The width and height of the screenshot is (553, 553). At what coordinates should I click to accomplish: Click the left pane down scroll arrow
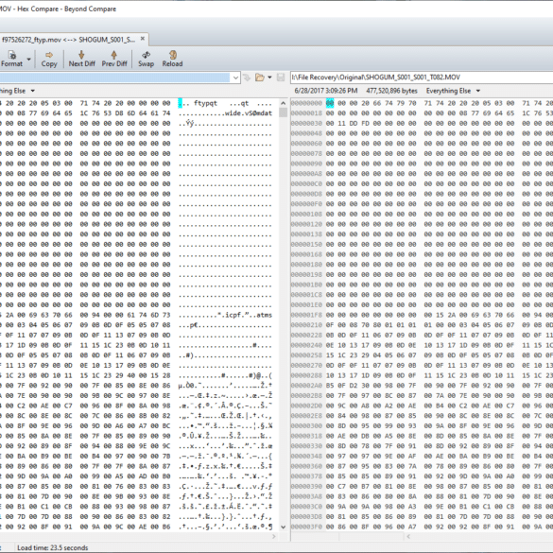pos(283,527)
